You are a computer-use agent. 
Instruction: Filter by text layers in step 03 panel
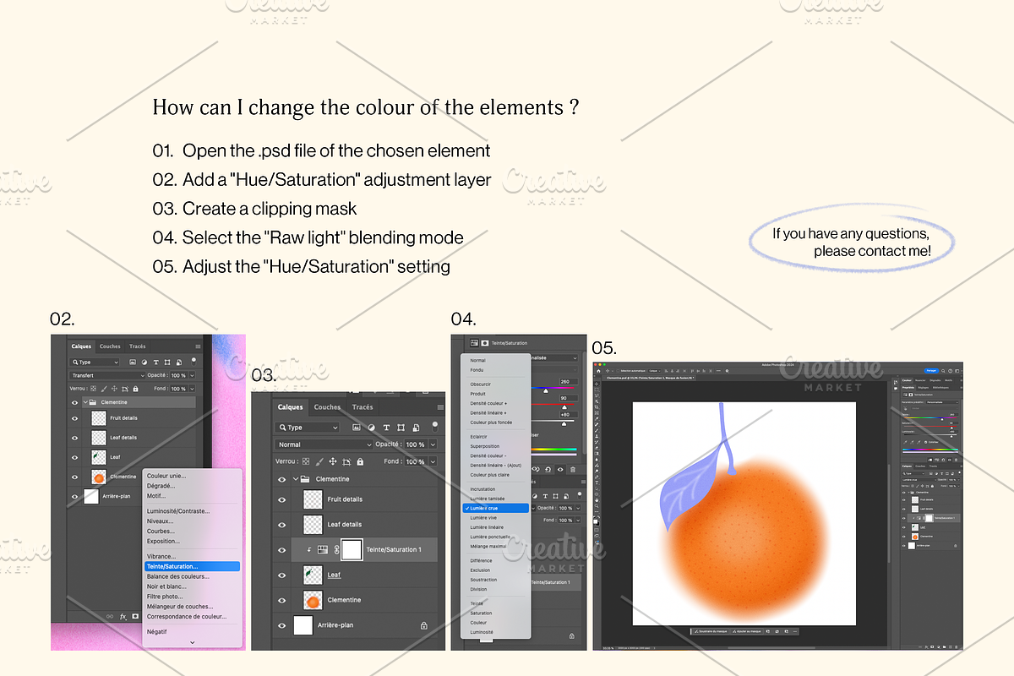point(387,428)
